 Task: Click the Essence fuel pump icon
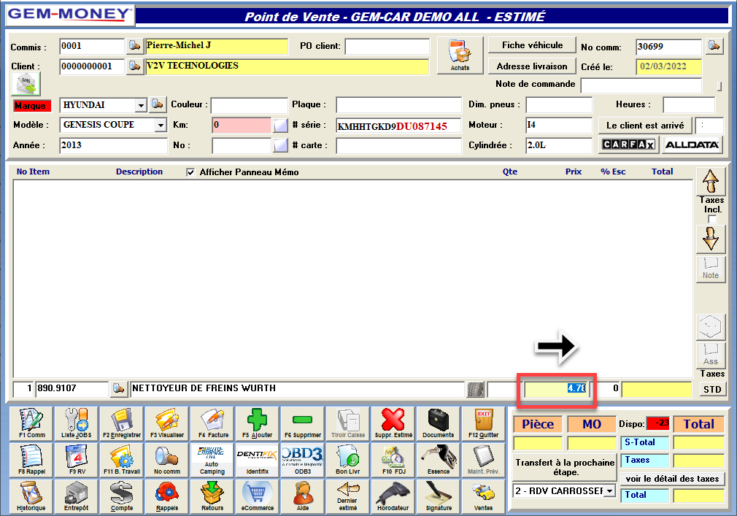(438, 460)
